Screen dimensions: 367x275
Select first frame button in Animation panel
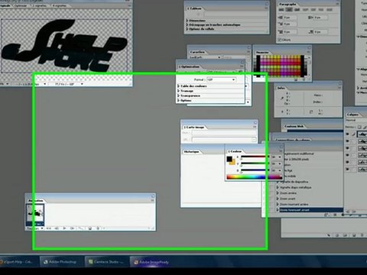pos(48,228)
